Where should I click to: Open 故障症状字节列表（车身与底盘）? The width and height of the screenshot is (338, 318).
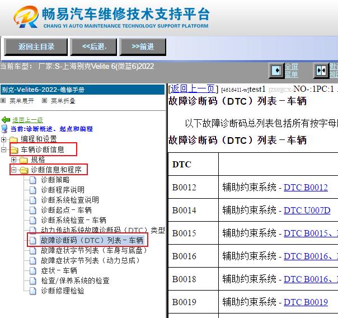coord(95,250)
